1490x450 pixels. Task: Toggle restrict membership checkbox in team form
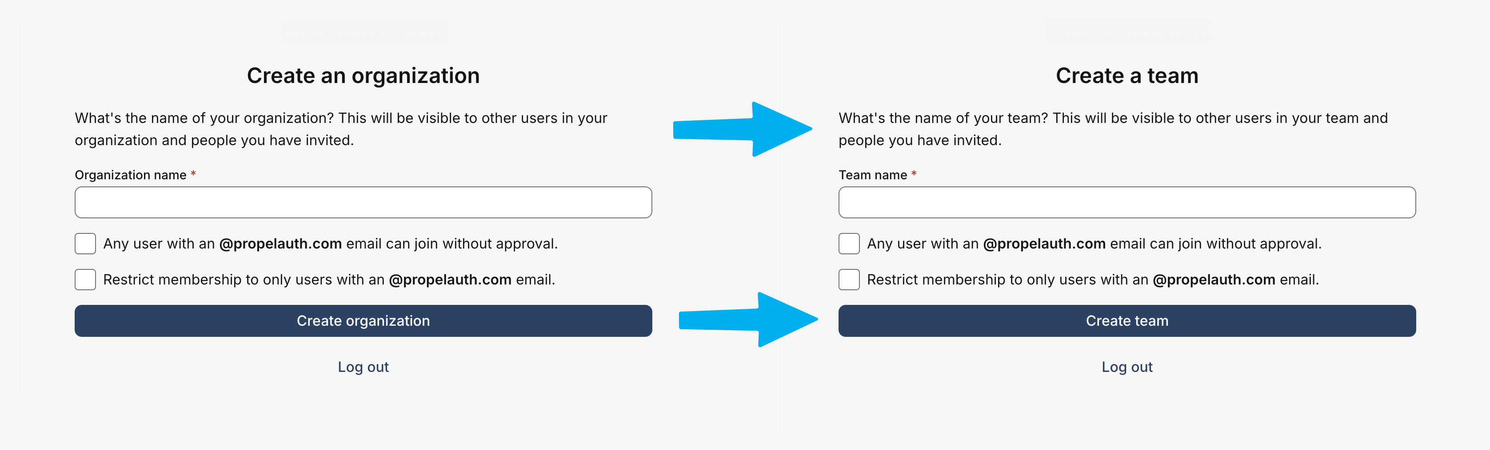tap(848, 280)
